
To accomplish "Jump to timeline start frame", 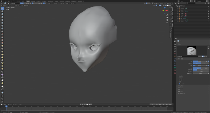I will coord(83,104).
